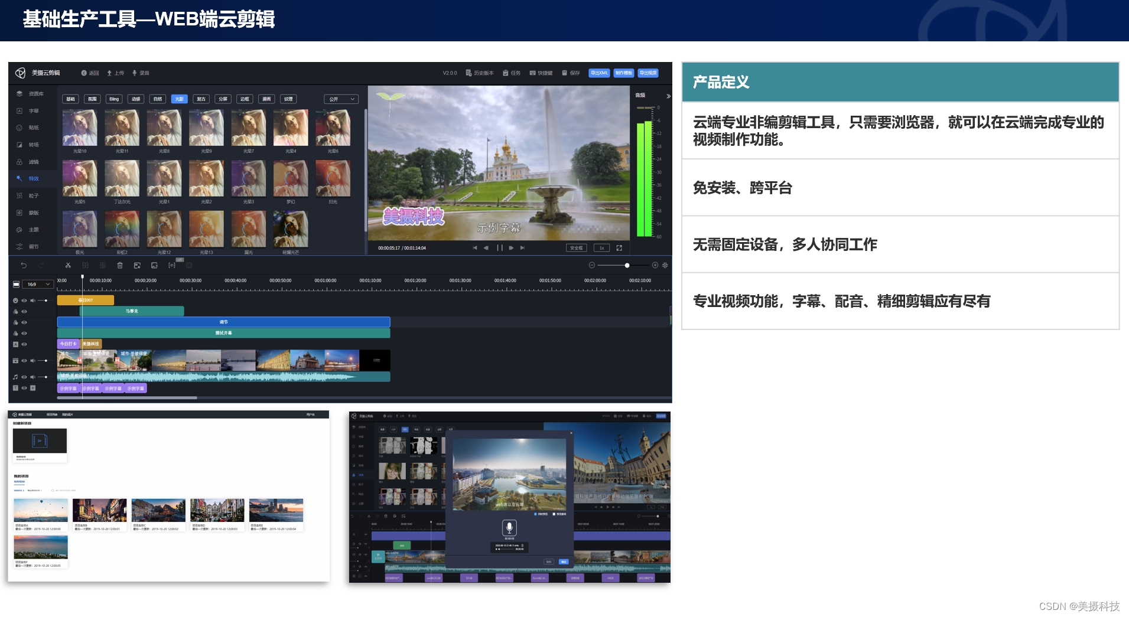1129x617 pixels.
Task: Expand the 音频 panel with the chevron arrow
Action: point(668,96)
